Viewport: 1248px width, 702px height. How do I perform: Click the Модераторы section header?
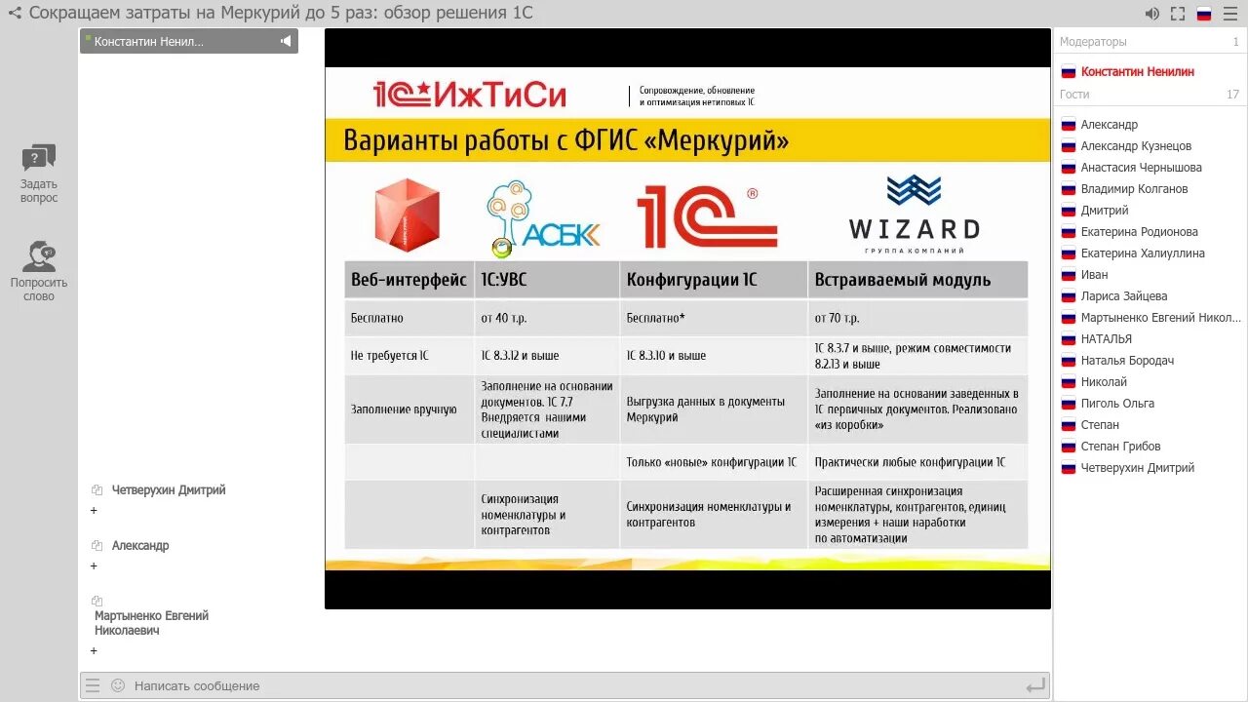[1093, 42]
